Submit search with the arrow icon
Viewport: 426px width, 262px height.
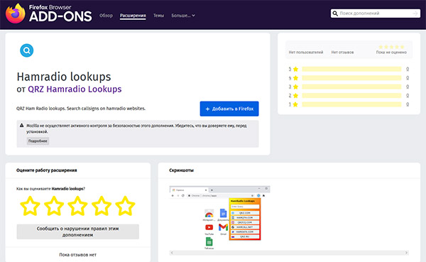pyautogui.click(x=415, y=13)
